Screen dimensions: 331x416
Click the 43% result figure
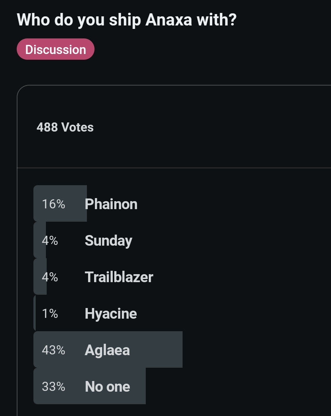point(54,350)
